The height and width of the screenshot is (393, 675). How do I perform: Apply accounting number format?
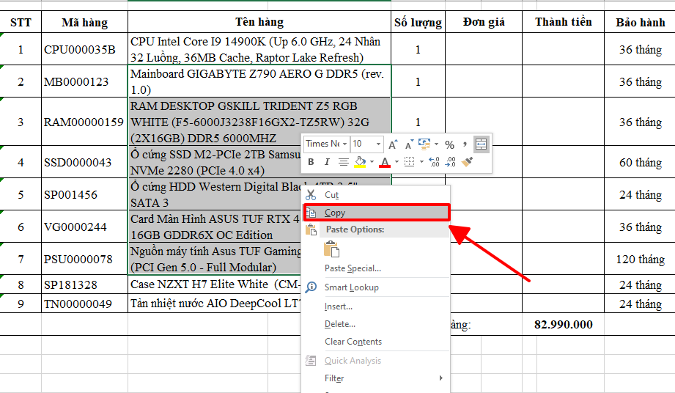coord(424,144)
